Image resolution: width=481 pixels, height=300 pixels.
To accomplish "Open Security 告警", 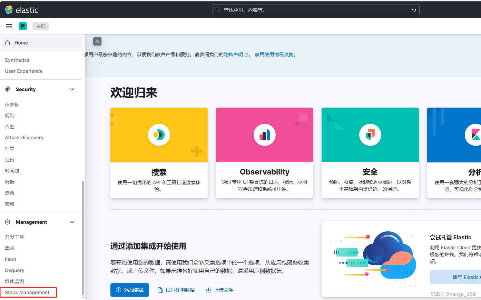I will point(10,127).
